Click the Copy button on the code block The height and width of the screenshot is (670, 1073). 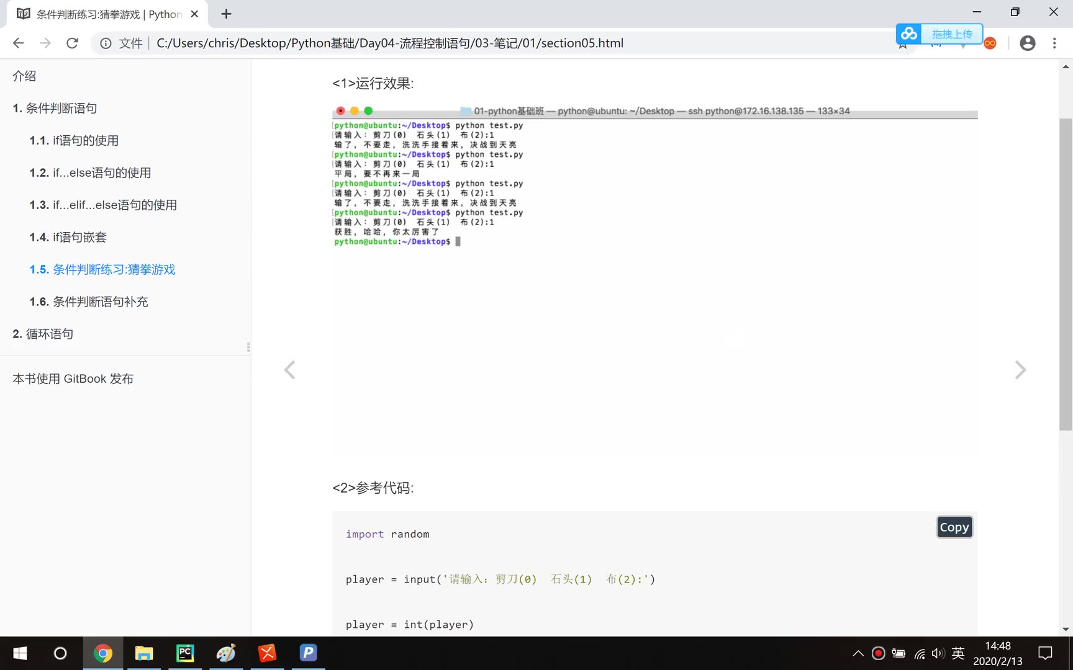954,527
